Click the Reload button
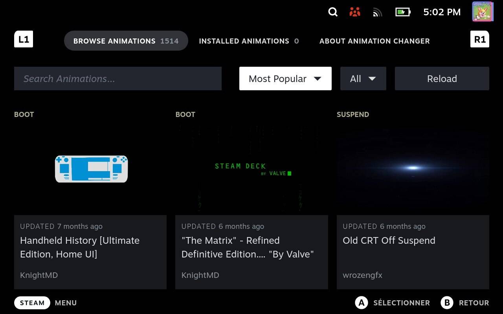Image resolution: width=503 pixels, height=314 pixels. (442, 78)
